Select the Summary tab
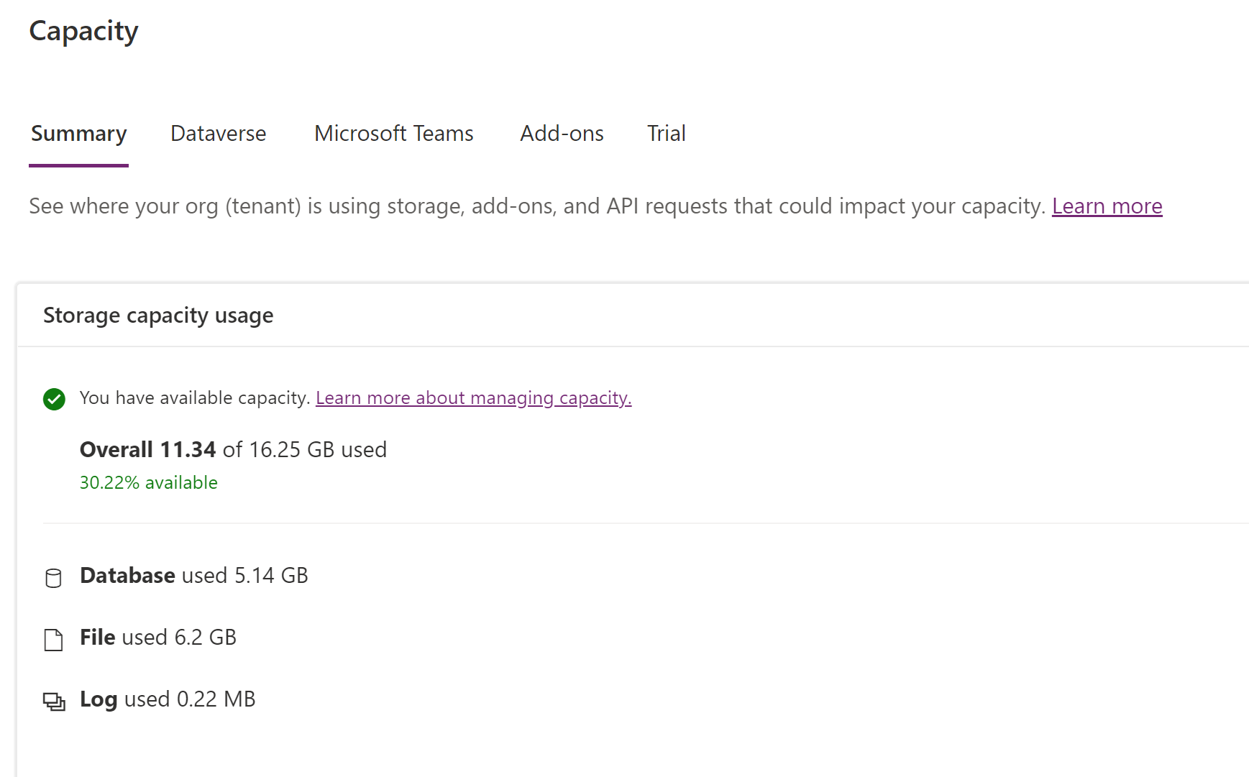 point(78,134)
